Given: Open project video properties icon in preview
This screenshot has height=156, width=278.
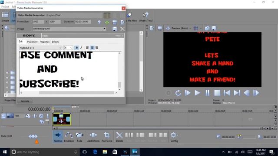Looking at the screenshot, I should (x=152, y=28).
